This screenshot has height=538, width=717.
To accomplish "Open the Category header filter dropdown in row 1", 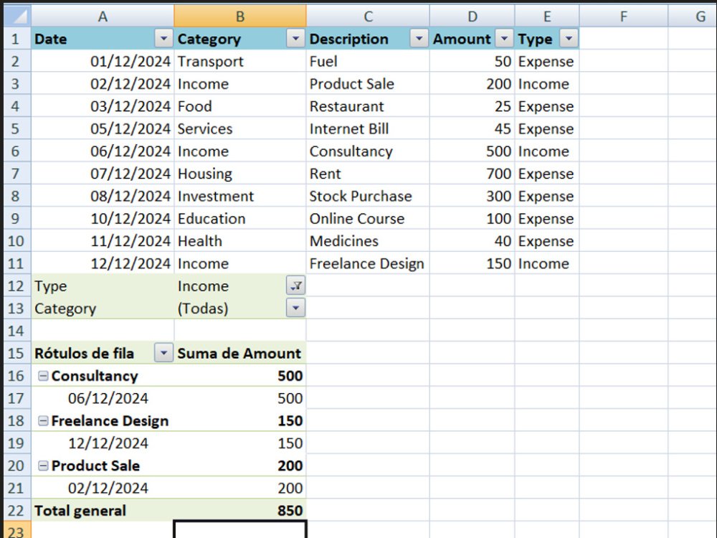I will 296,39.
